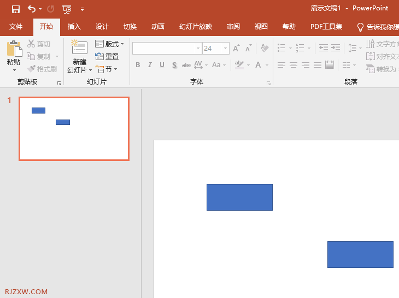Toggle Underline formatting

coord(162,65)
